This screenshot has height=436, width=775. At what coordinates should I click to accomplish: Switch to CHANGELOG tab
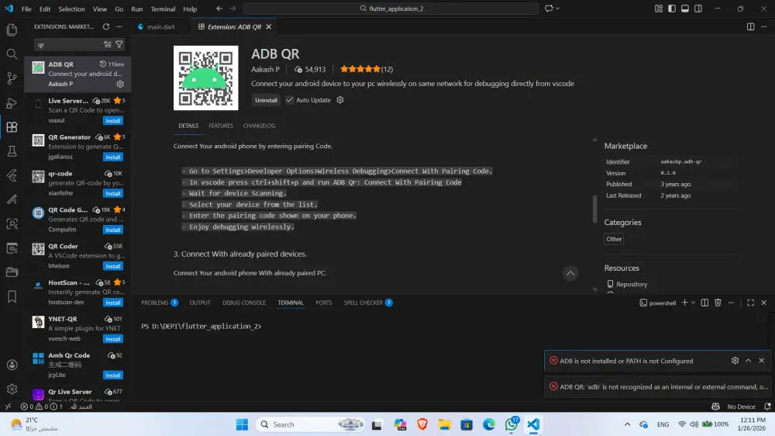click(259, 126)
